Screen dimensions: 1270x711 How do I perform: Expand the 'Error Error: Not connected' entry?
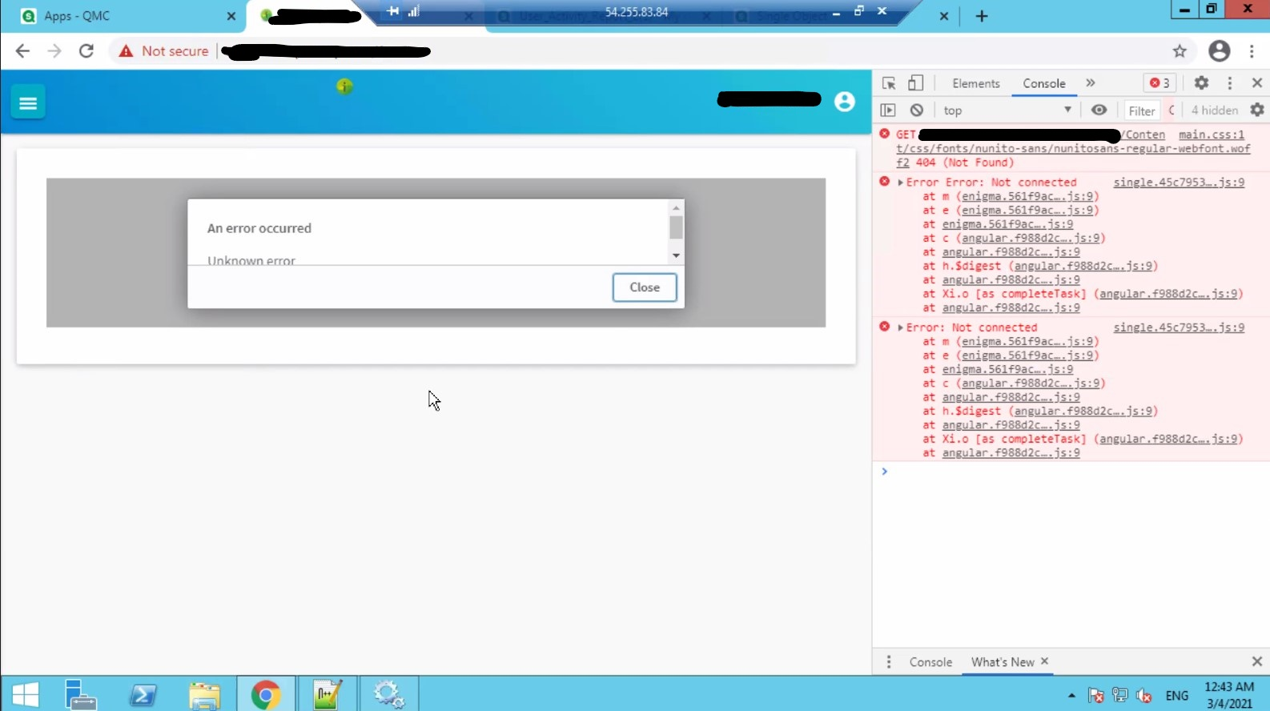coord(901,183)
